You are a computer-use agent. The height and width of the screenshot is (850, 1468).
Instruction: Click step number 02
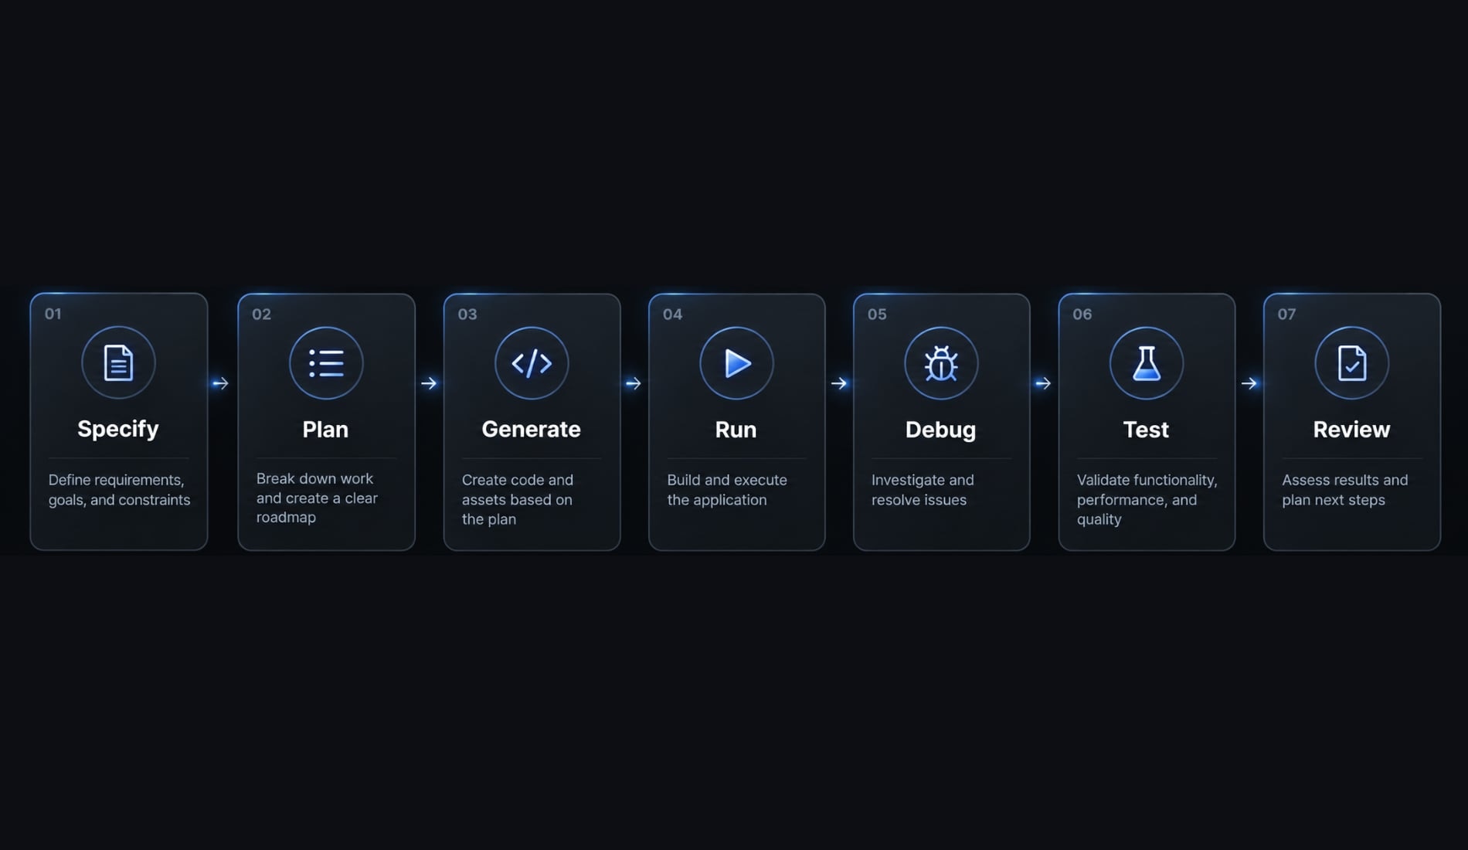[x=261, y=314]
